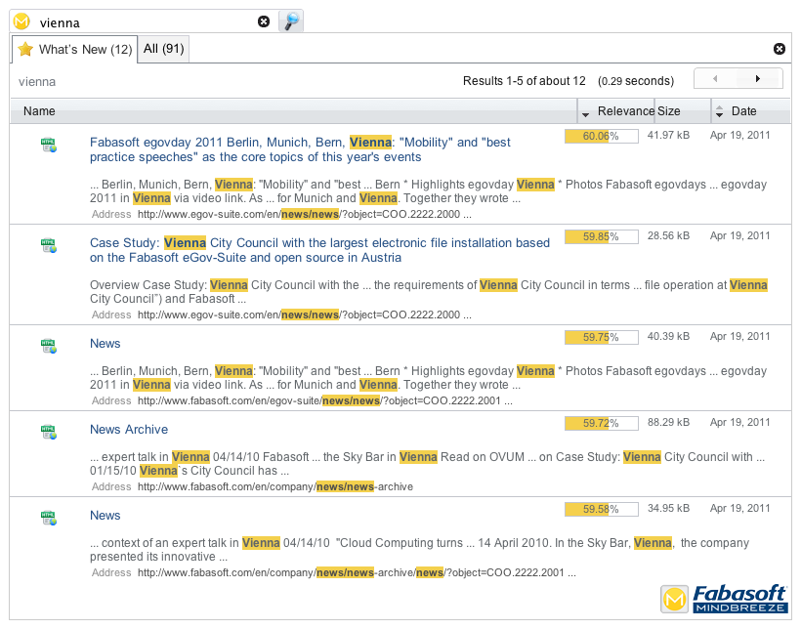
Task: Click HTML icon of News Archive result
Action: 49,433
